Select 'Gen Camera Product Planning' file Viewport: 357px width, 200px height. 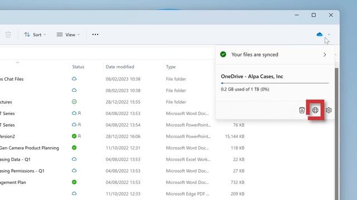coord(30,148)
